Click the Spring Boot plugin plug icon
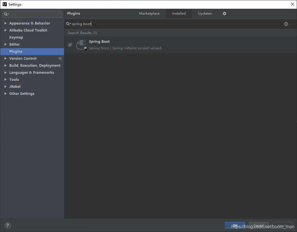 coord(81,45)
